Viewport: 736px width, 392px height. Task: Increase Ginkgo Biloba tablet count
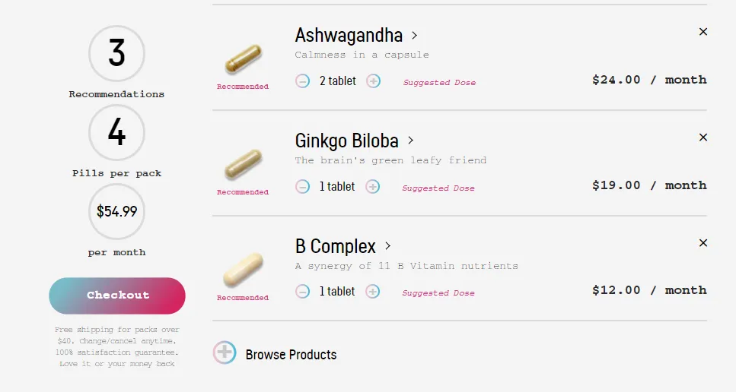pos(373,187)
